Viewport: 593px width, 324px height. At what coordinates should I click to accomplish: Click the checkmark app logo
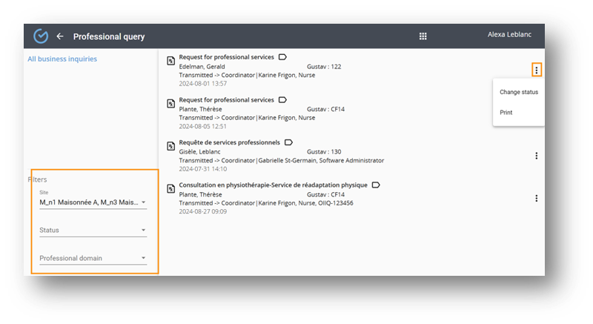[x=41, y=36]
